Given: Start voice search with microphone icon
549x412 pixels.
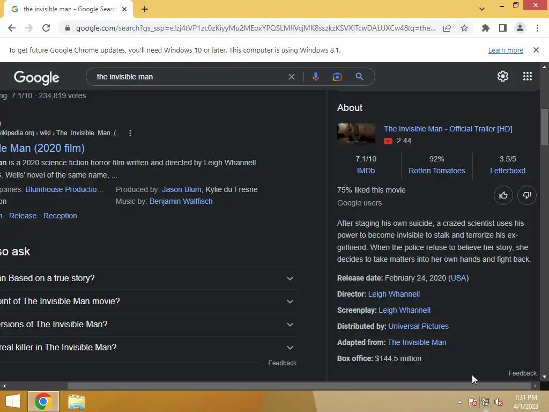Looking at the screenshot, I should click(315, 77).
